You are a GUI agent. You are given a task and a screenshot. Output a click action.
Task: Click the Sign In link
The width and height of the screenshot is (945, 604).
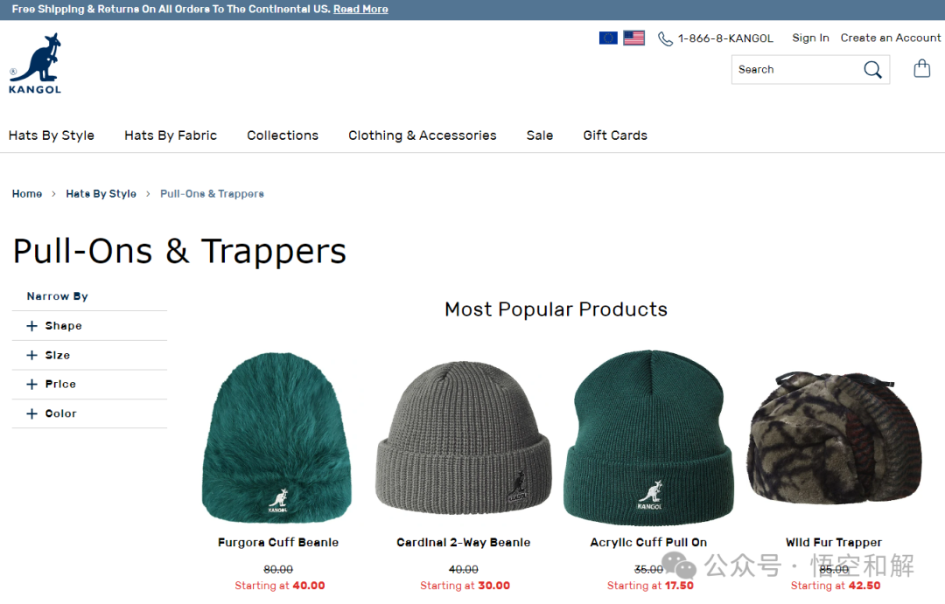(810, 38)
